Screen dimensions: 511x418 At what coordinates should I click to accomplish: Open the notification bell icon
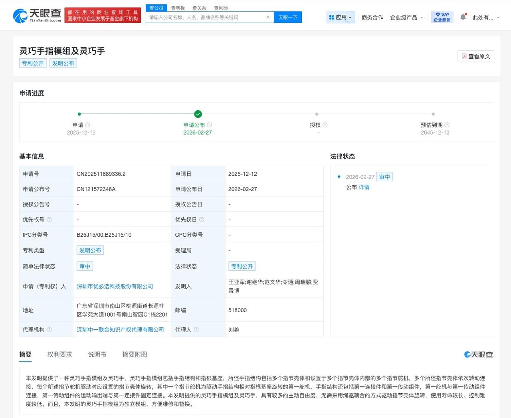click(463, 17)
